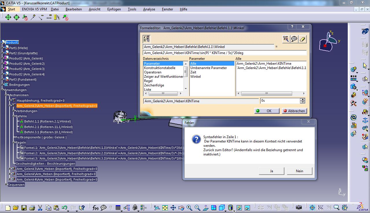Open the Datei menu
Screen dimensions: 370x213
click(55, 9)
